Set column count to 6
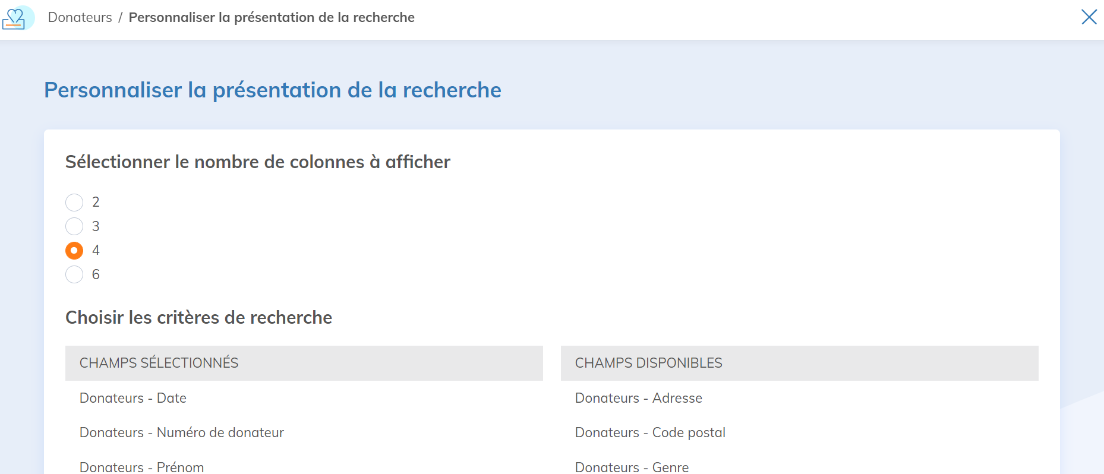1104x474 pixels. [74, 274]
